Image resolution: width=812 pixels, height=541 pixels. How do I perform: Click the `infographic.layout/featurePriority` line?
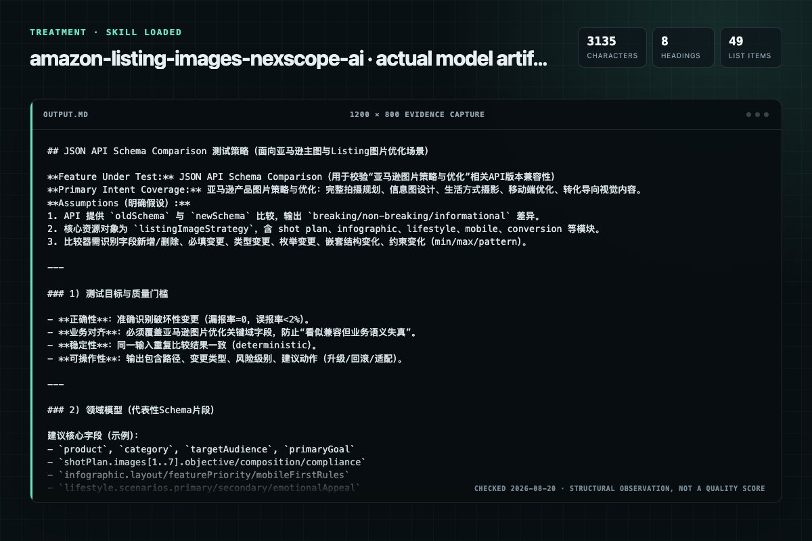(x=199, y=475)
